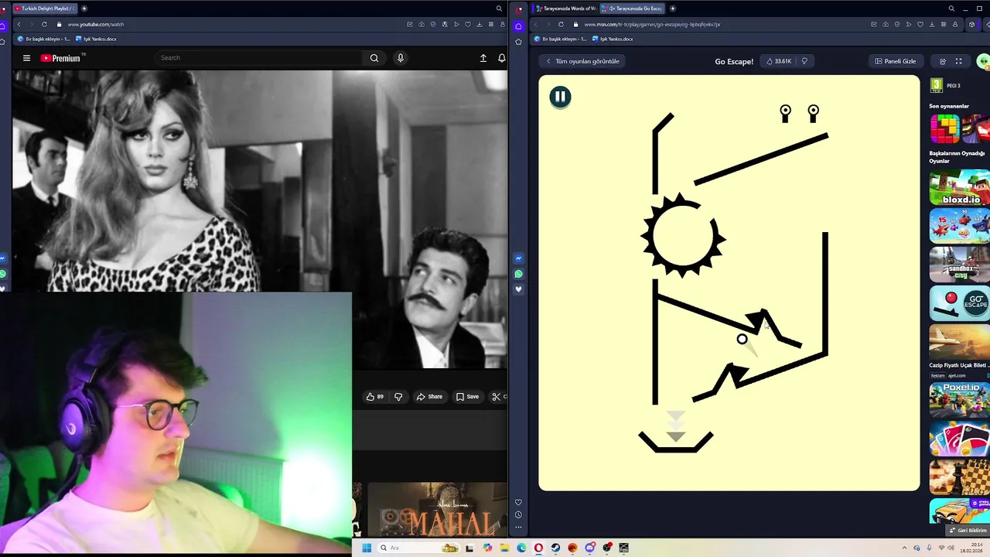Switch to 'Tarayıcınızda Words of W' tab
The height and width of the screenshot is (557, 990).
point(566,9)
